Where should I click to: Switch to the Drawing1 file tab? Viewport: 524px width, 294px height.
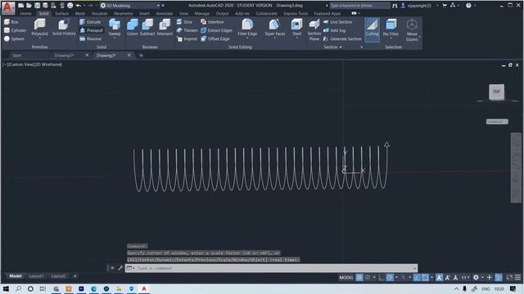pos(64,56)
